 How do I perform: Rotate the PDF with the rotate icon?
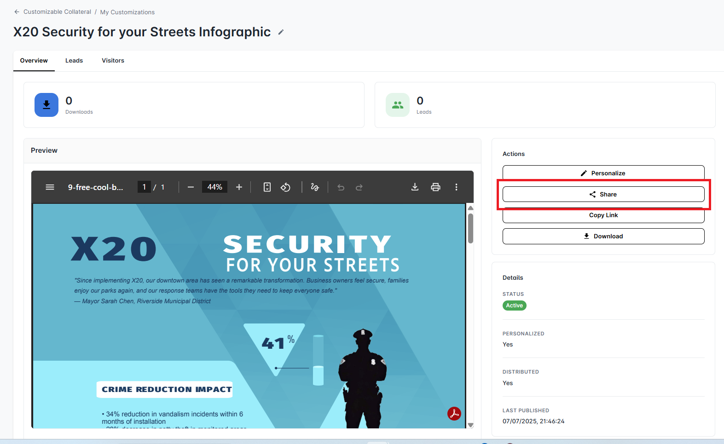point(285,187)
